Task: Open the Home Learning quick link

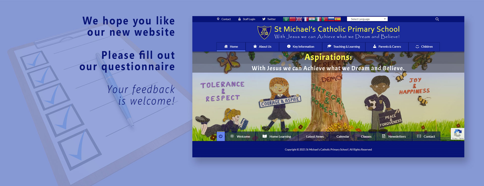Action: click(x=277, y=136)
